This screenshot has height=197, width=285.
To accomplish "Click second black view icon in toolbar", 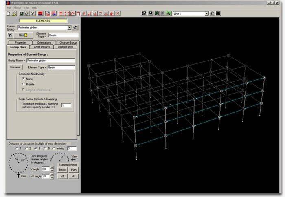I will [150, 13].
